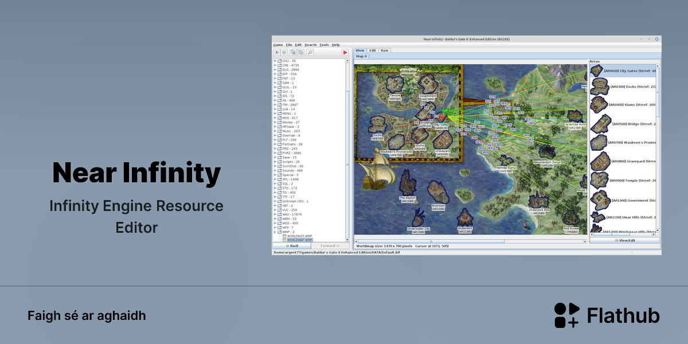Select the [AR0800] Graveyard entry in Areas
This screenshot has width=688, height=344.
tap(623, 162)
